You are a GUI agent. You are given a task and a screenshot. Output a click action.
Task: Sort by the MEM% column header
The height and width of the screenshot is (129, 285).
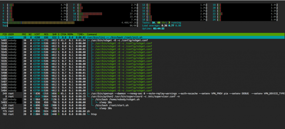point(70,34)
